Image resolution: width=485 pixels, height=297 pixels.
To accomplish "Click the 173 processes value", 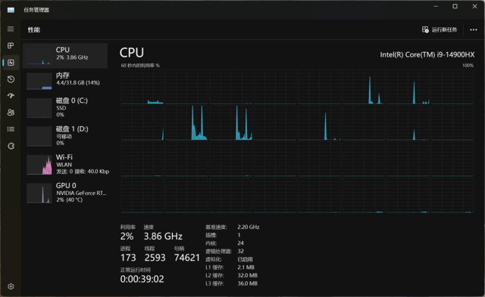I will click(128, 258).
